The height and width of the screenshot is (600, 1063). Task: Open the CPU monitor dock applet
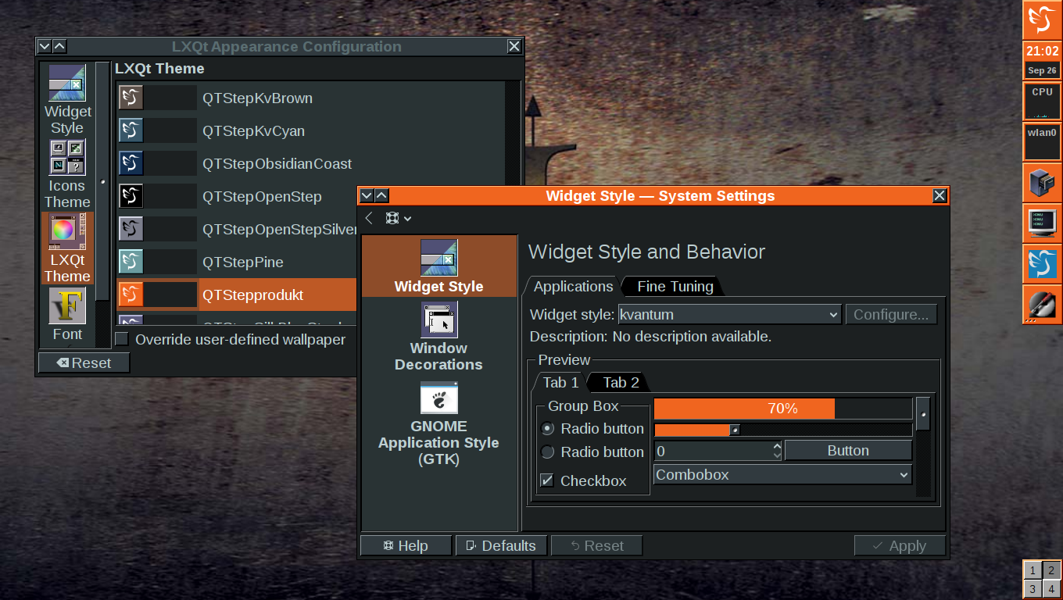[x=1042, y=102]
